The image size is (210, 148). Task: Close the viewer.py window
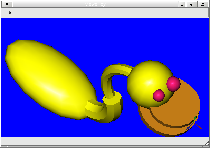pos(7,4)
